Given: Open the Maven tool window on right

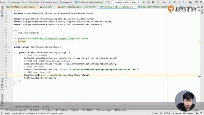Looking at the screenshot, I should click(x=202, y=11).
